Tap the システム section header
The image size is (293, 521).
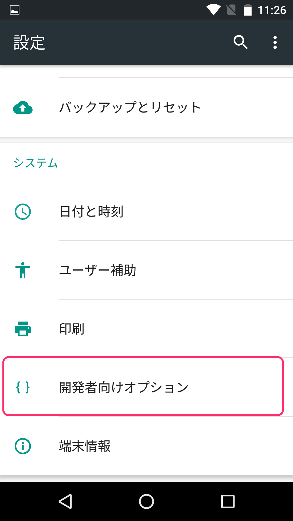tap(36, 163)
